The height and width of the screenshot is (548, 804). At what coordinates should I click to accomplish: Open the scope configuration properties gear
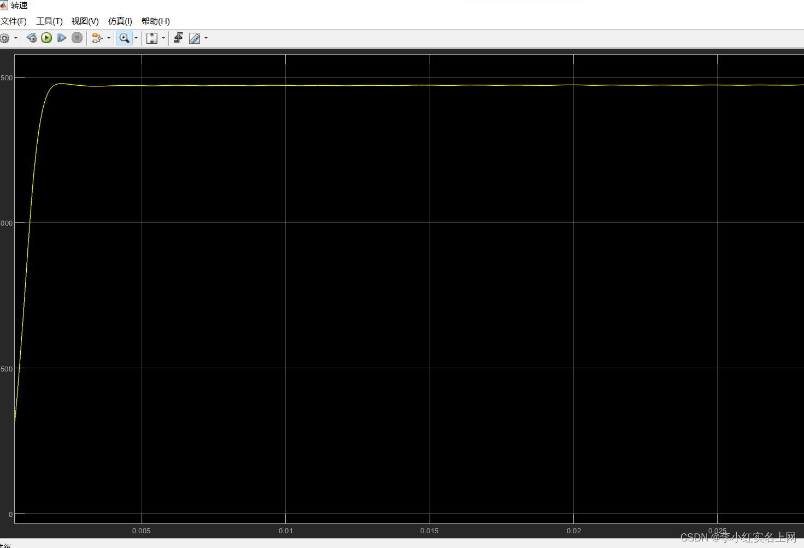[x=4, y=38]
